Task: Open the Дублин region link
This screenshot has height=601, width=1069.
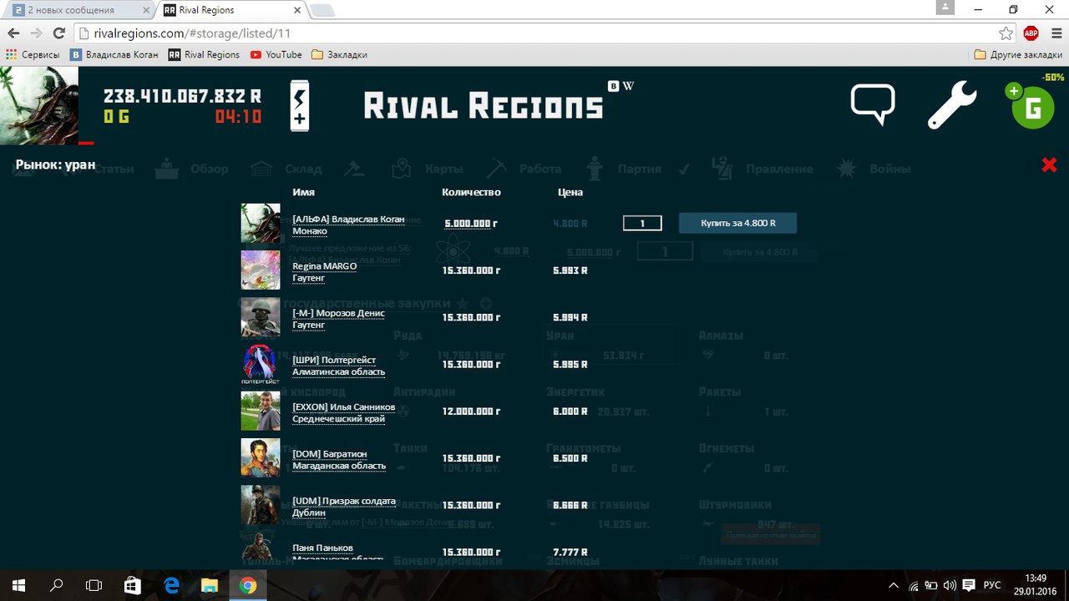Action: (x=308, y=513)
